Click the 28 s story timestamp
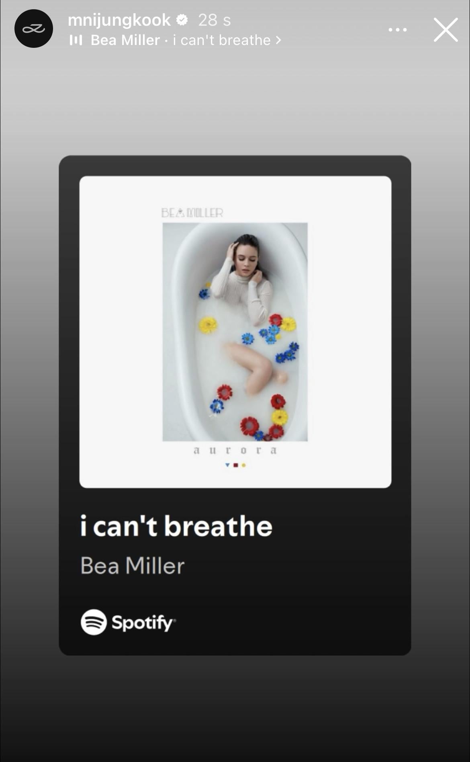 click(x=215, y=20)
